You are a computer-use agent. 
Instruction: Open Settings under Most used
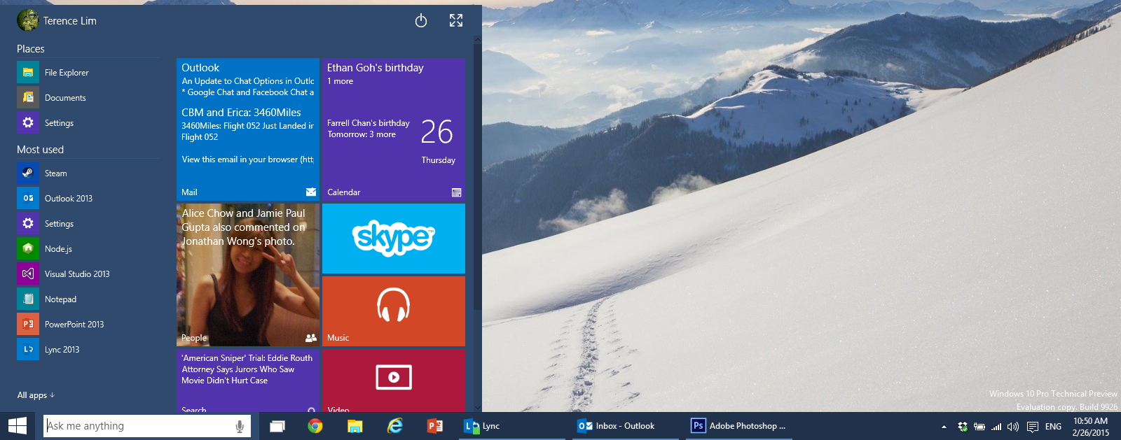click(88, 224)
